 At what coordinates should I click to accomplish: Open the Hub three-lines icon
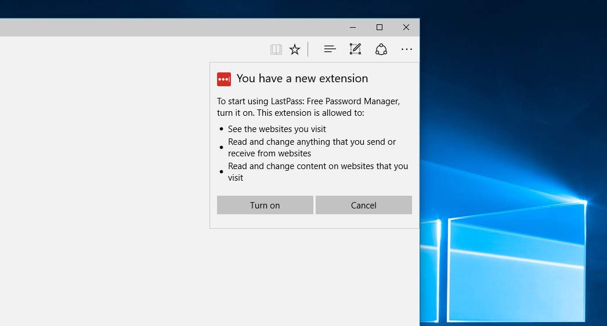[330, 50]
